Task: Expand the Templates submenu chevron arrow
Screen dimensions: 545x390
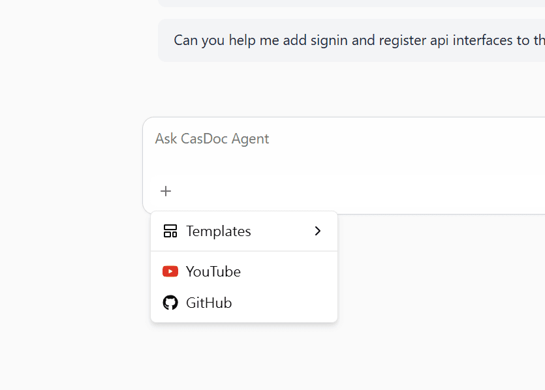Action: [318, 231]
